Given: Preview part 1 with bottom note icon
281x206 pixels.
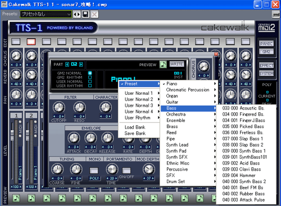Looking at the screenshot, I should 16,198.
